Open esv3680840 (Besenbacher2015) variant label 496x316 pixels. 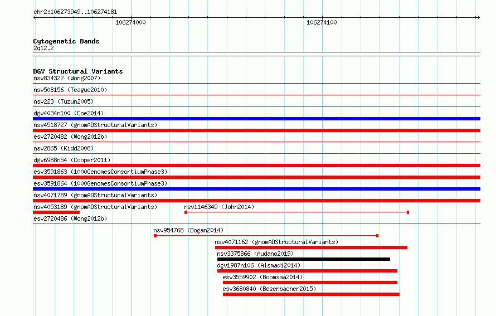(x=269, y=289)
